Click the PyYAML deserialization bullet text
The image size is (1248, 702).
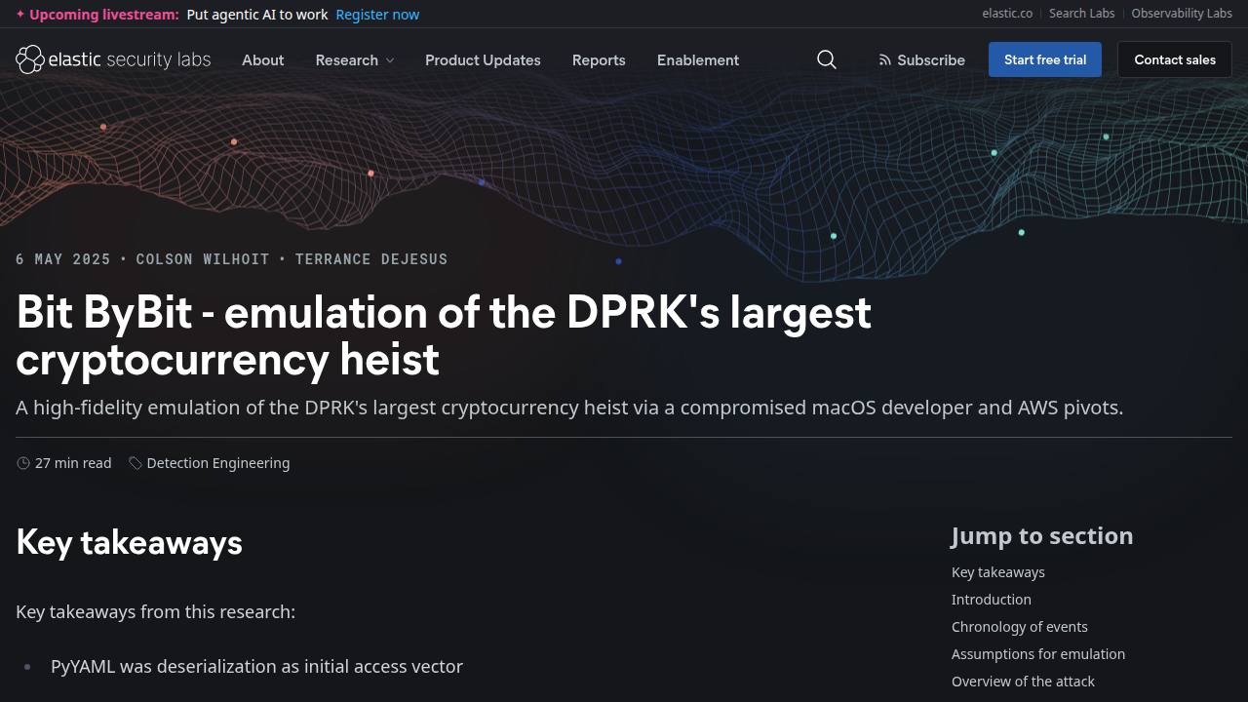pyautogui.click(x=256, y=667)
